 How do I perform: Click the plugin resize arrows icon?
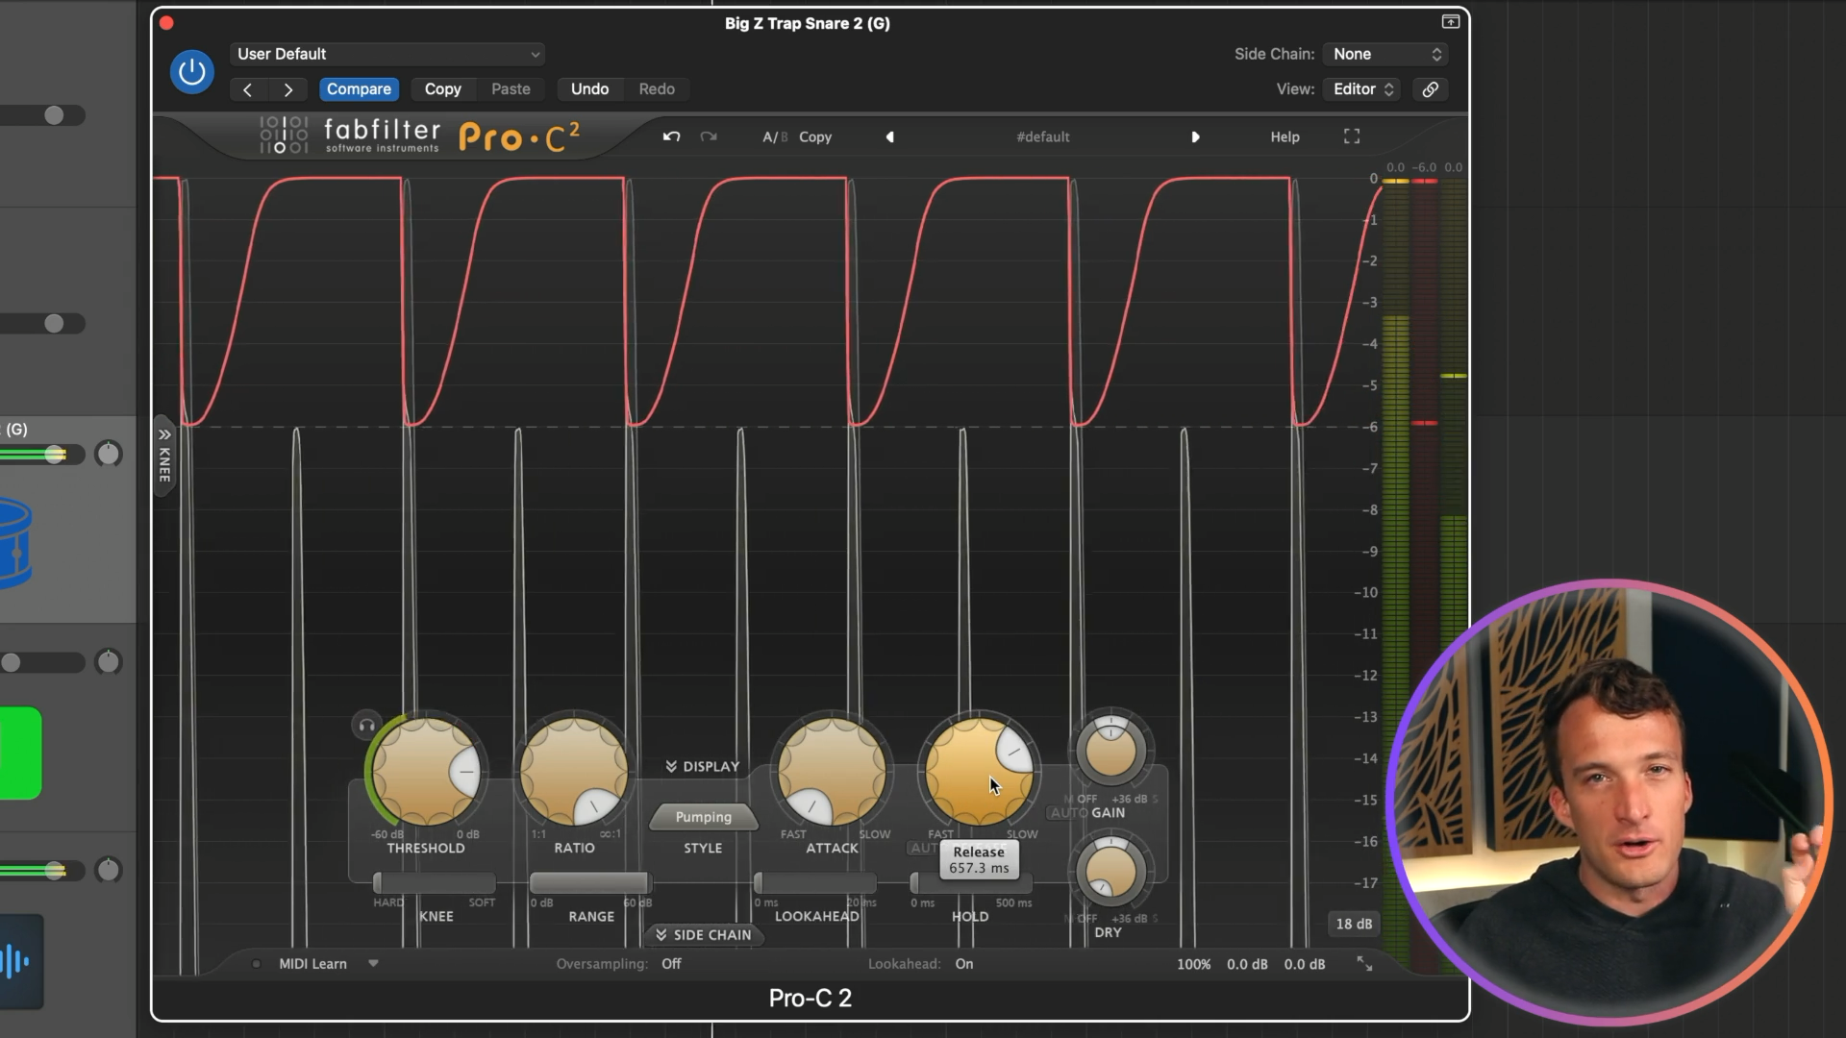(1364, 963)
